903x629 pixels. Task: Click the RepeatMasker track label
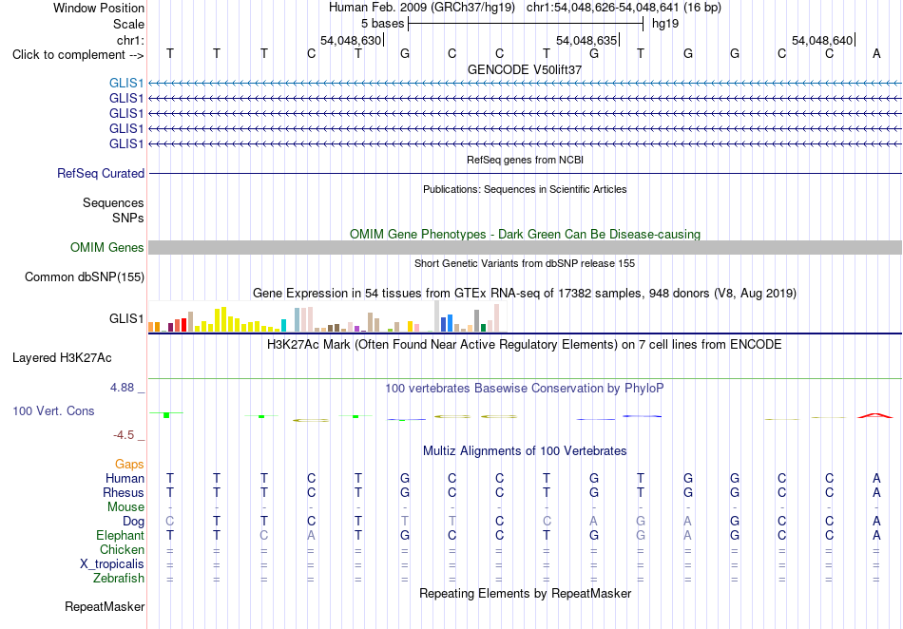point(105,606)
